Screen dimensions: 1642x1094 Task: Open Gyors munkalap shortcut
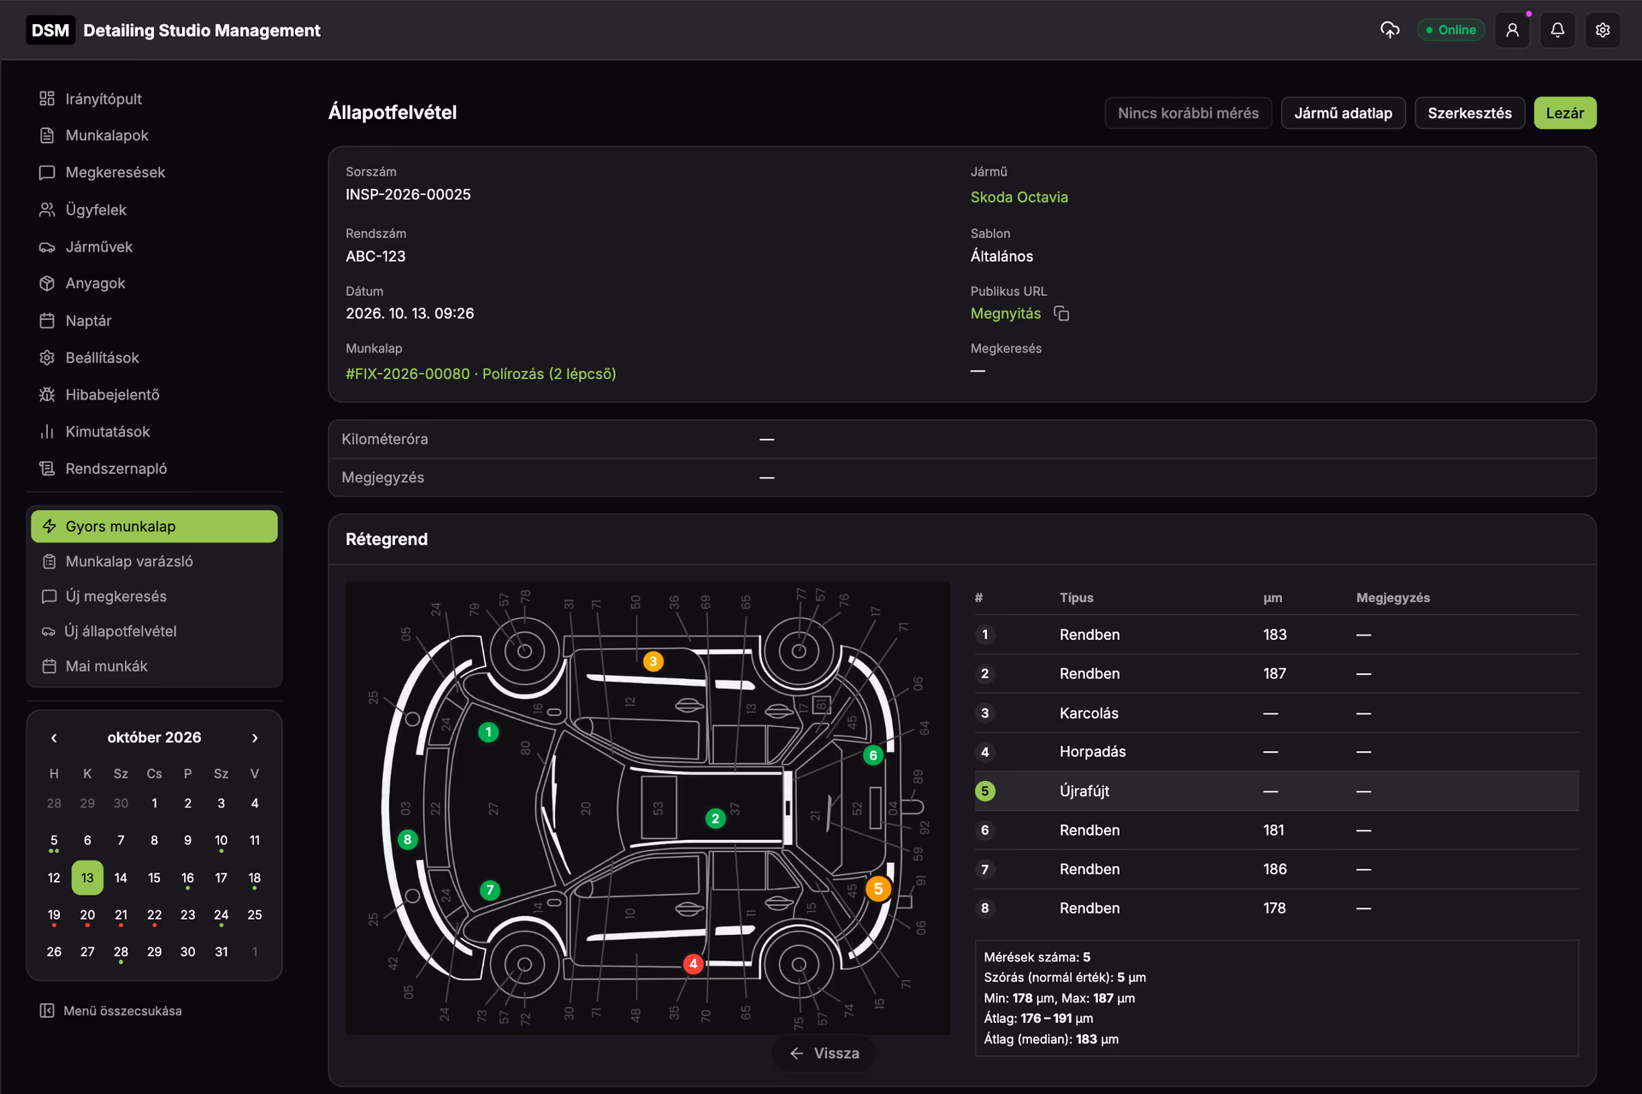[154, 527]
